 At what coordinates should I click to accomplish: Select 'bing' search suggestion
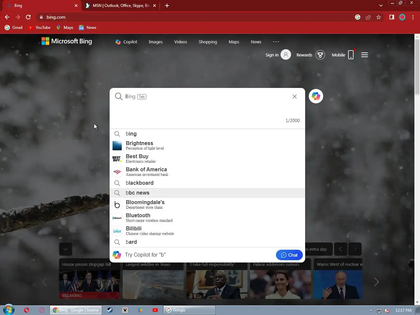pyautogui.click(x=207, y=134)
